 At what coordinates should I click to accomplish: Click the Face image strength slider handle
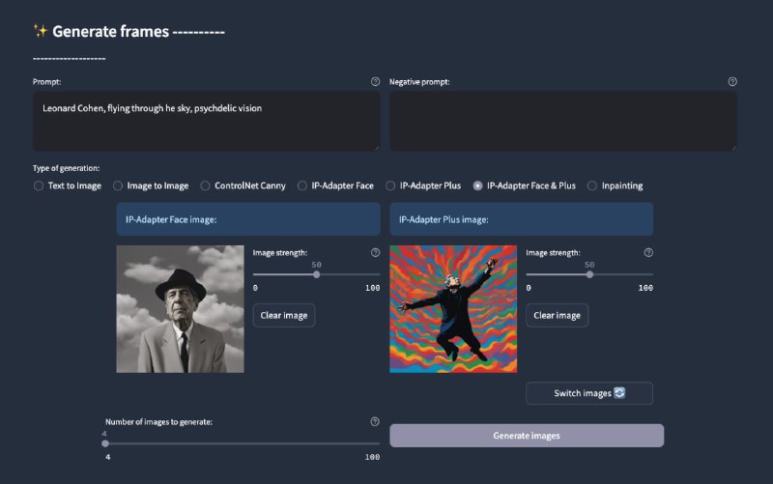pyautogui.click(x=317, y=274)
